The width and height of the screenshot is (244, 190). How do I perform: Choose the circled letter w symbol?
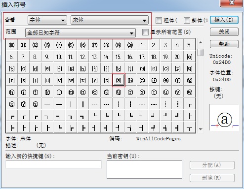click(x=190, y=92)
